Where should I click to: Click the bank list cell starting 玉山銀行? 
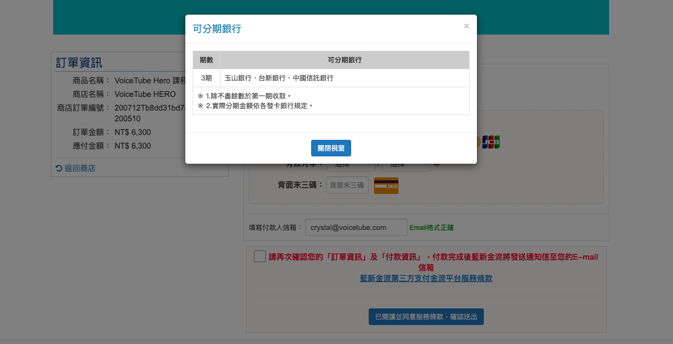point(344,78)
